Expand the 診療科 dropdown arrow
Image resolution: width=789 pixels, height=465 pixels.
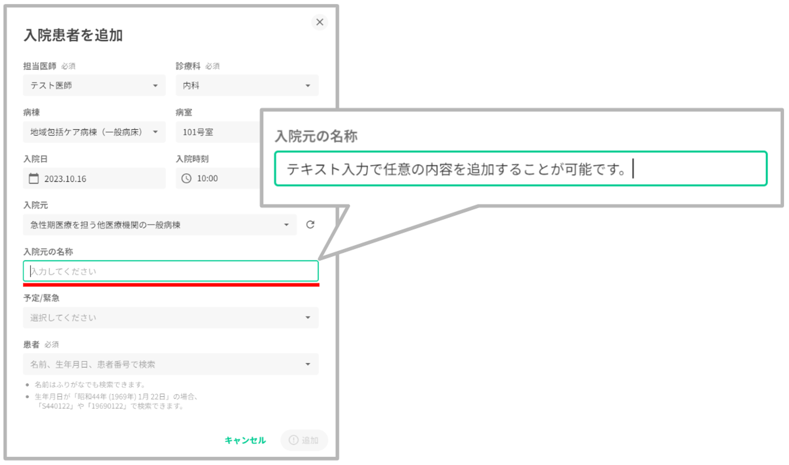click(x=308, y=86)
